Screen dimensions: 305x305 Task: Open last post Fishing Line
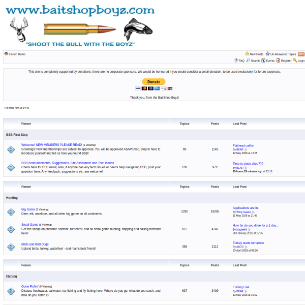point(241,287)
